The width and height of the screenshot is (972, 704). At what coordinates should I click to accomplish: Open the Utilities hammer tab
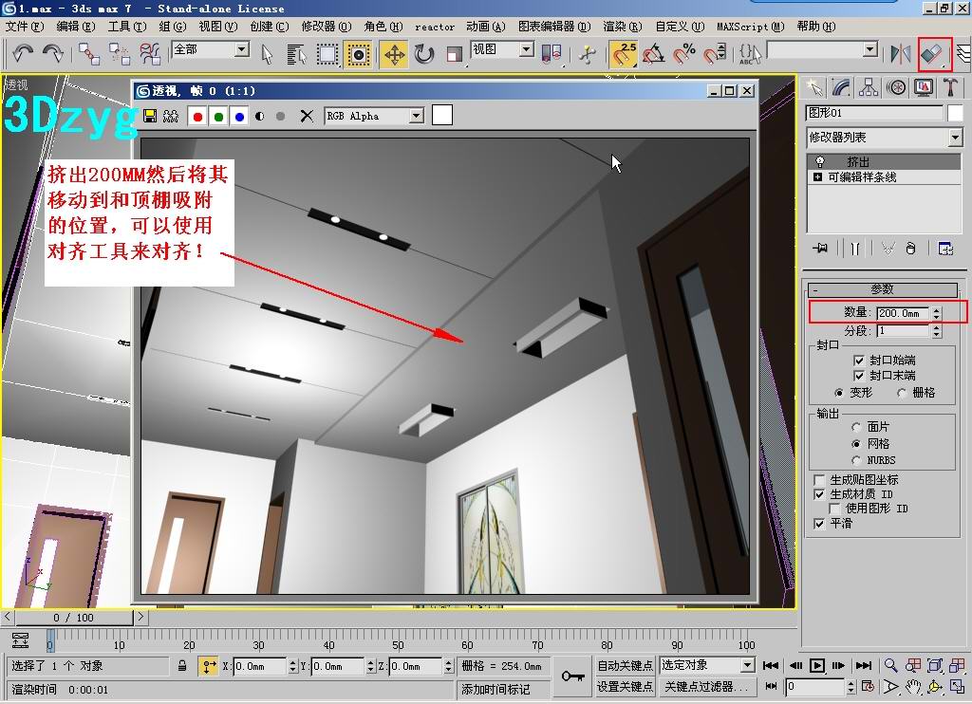pos(950,88)
